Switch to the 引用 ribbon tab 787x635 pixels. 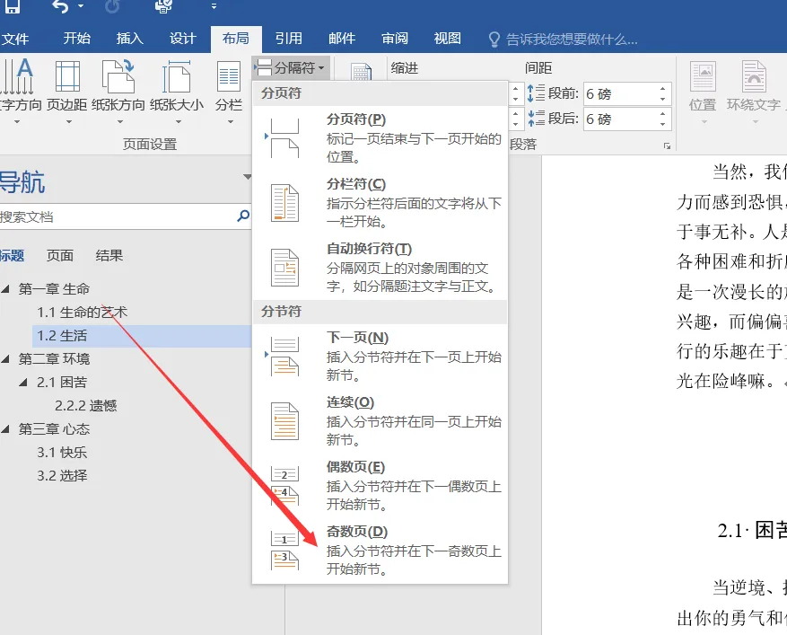pos(288,39)
